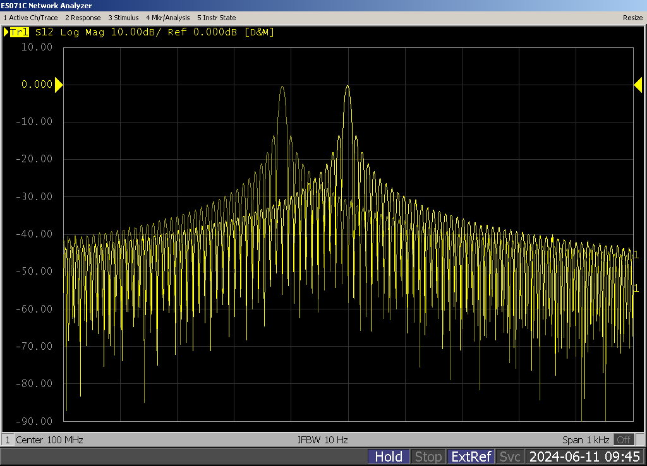Click the 10.00dB/ scale per division value
The image size is (647, 466).
tap(136, 32)
